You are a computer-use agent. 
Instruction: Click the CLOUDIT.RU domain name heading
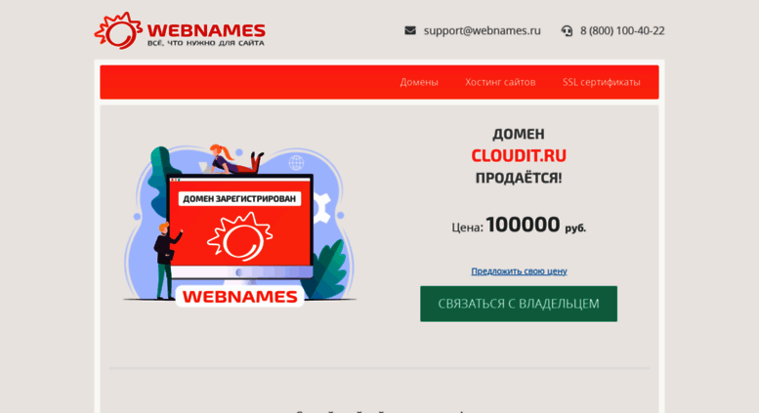coord(519,155)
